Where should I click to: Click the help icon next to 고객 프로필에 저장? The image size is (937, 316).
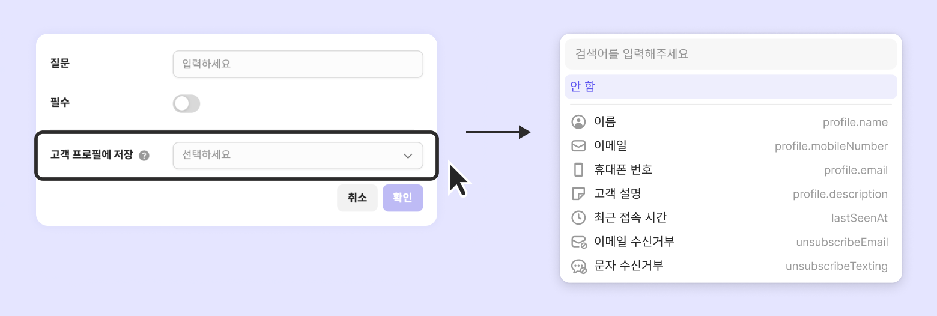pyautogui.click(x=144, y=156)
